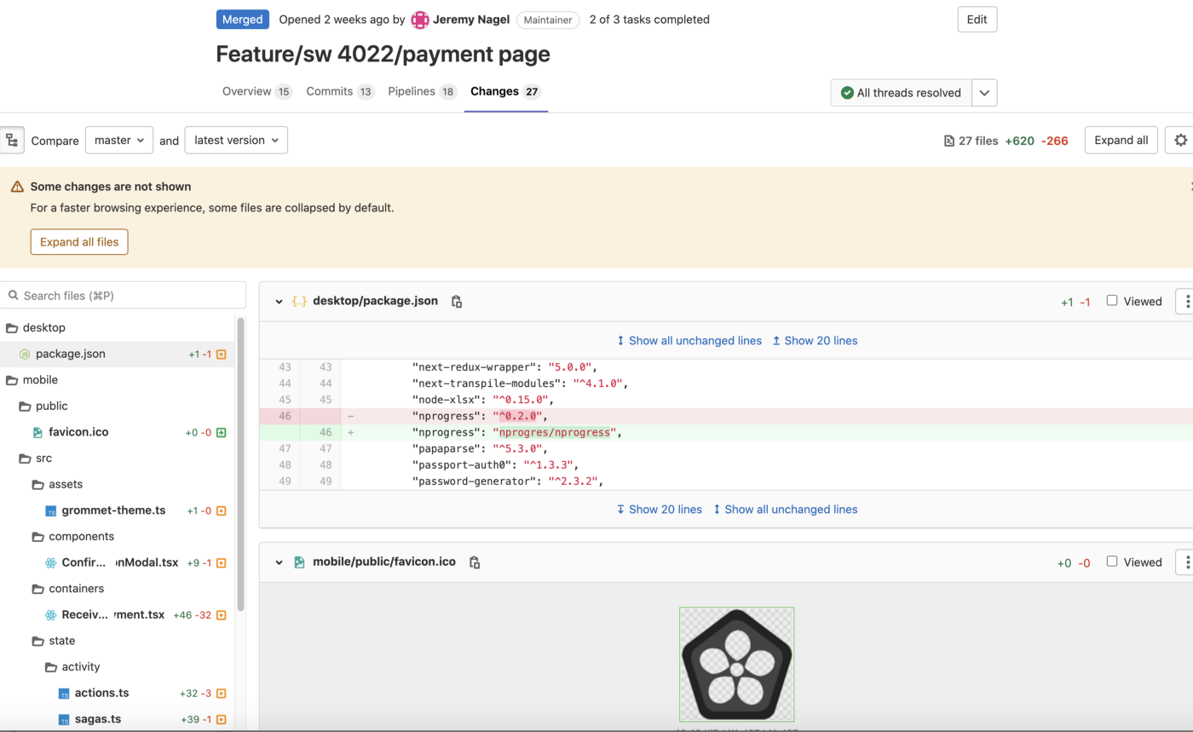1193x732 pixels.
Task: Switch to the Commits tab
Action: pyautogui.click(x=330, y=92)
